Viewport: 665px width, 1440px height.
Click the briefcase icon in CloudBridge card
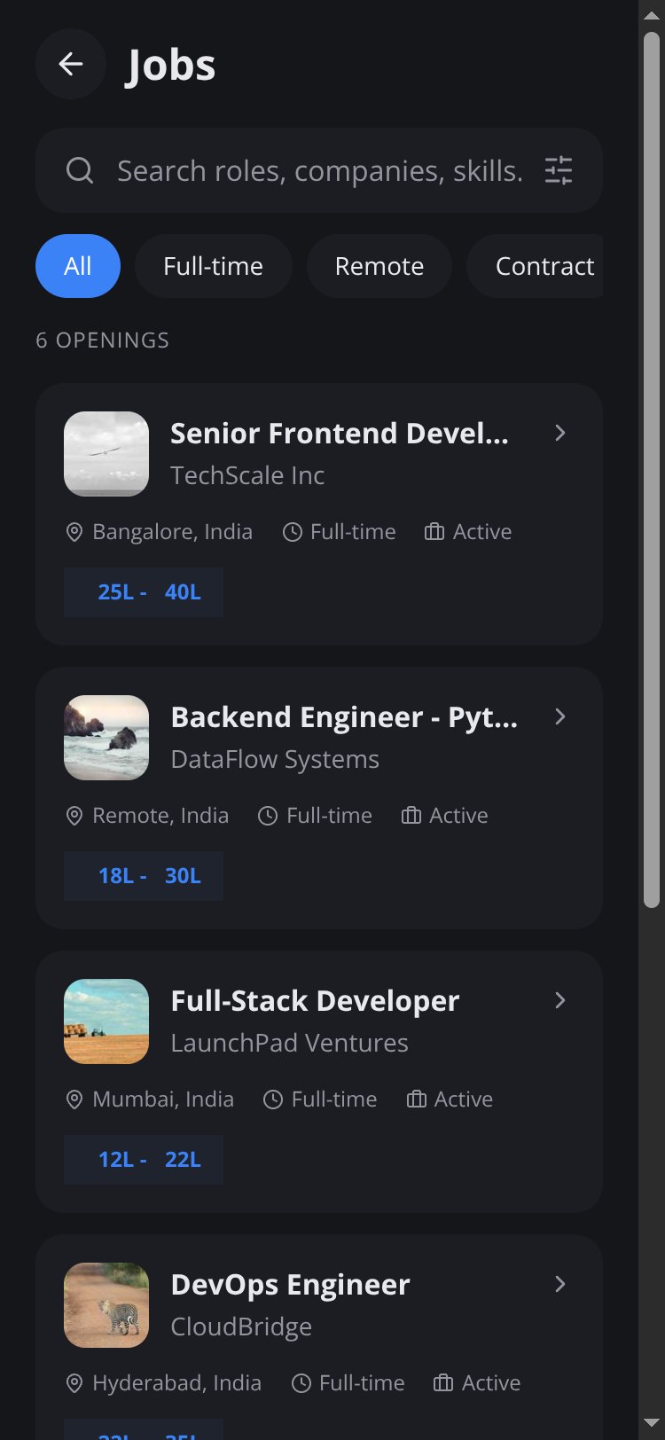443,1383
